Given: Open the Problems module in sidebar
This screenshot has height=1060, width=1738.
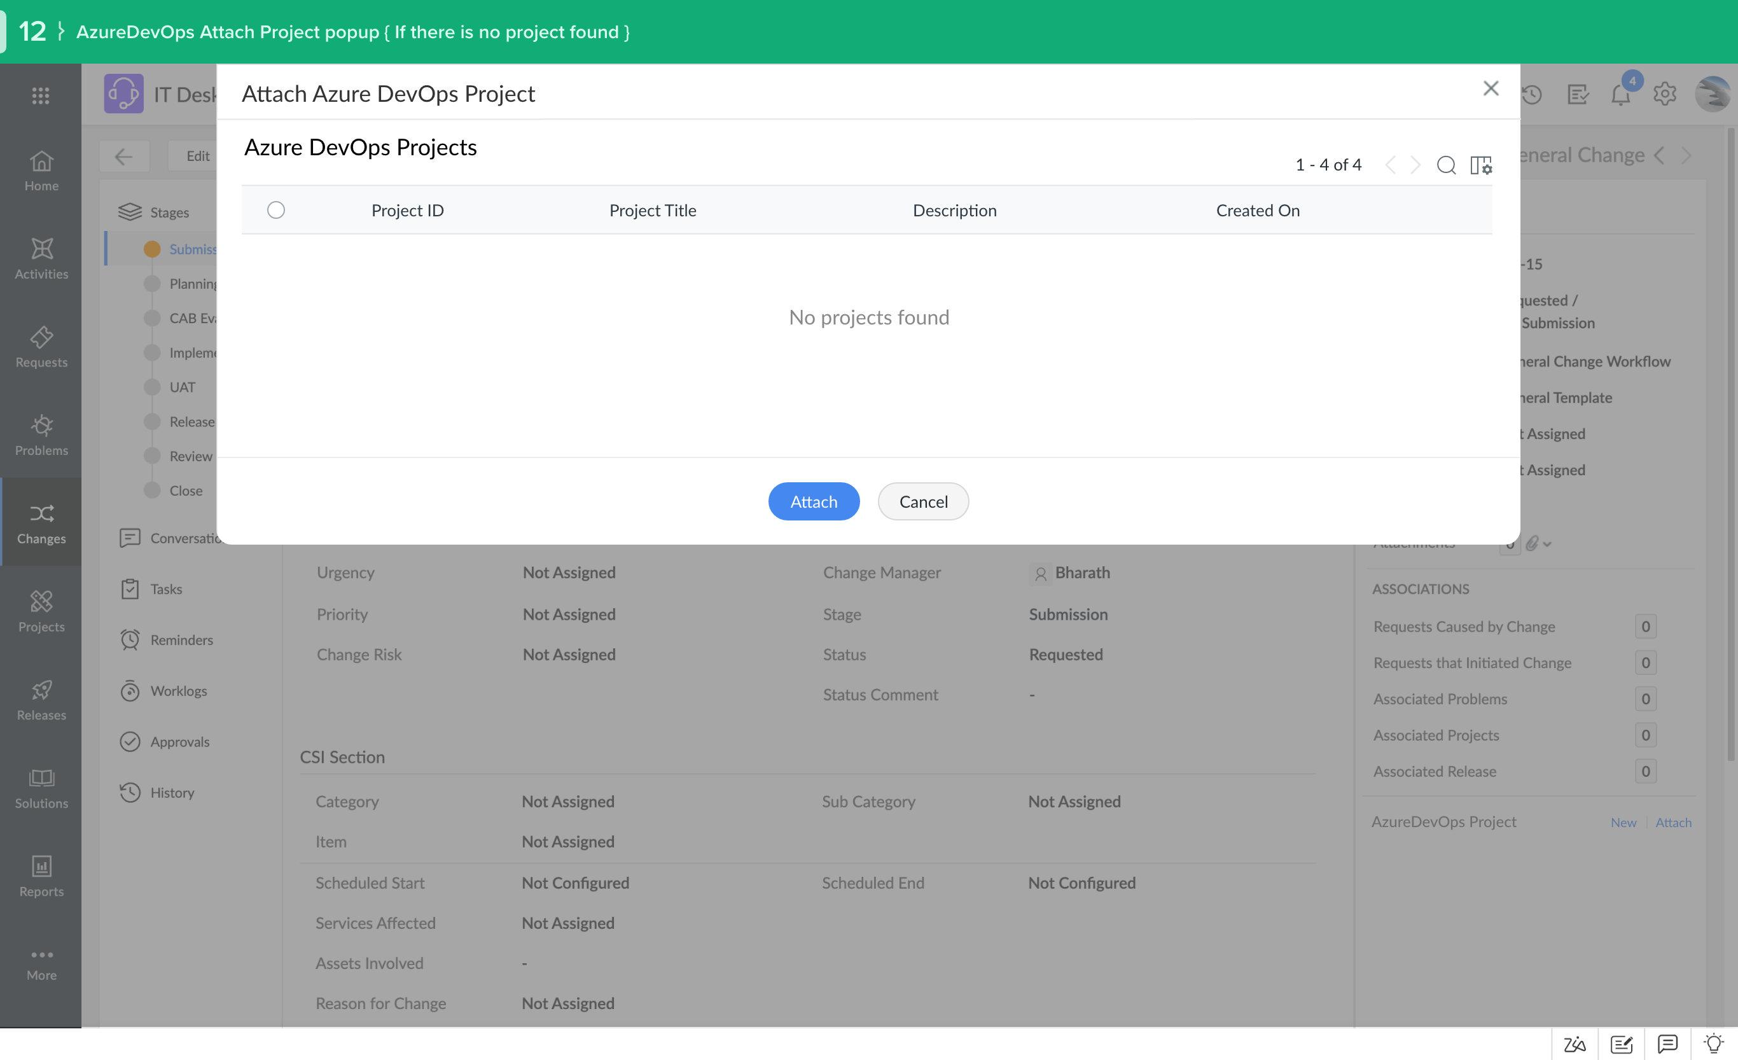Looking at the screenshot, I should [41, 435].
